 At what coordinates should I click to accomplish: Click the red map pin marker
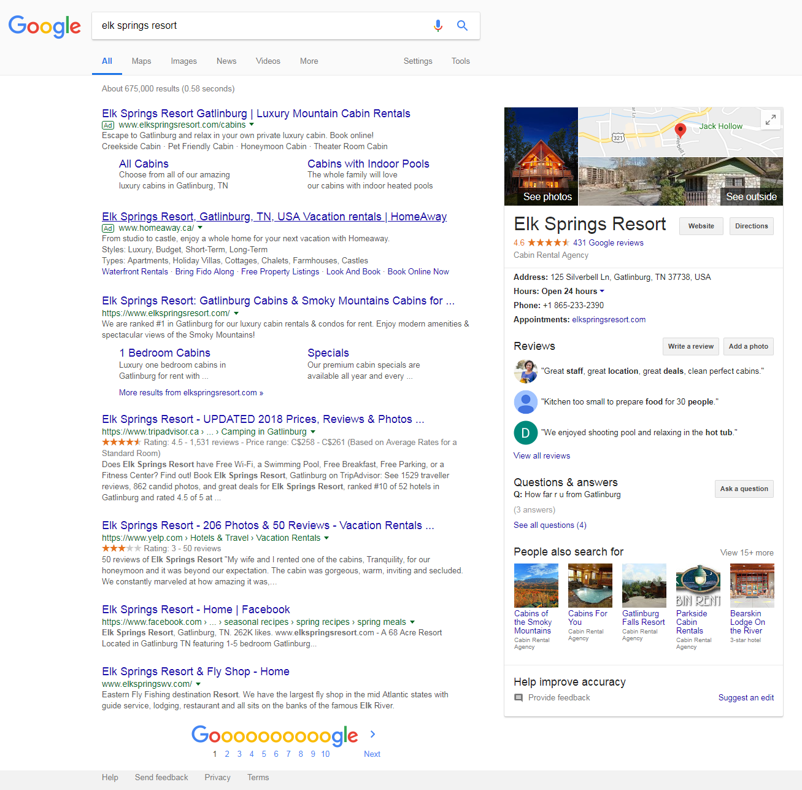pyautogui.click(x=680, y=130)
